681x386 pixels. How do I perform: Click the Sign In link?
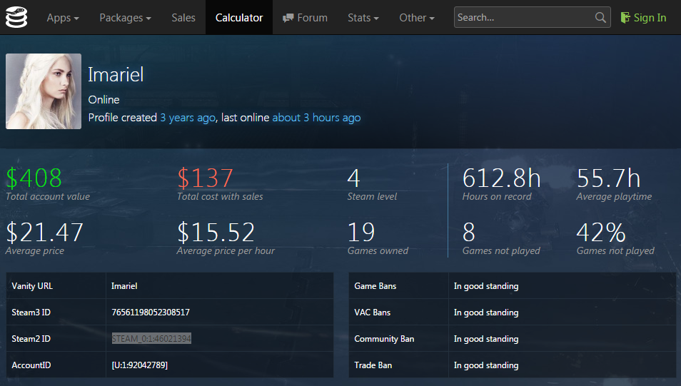click(650, 17)
